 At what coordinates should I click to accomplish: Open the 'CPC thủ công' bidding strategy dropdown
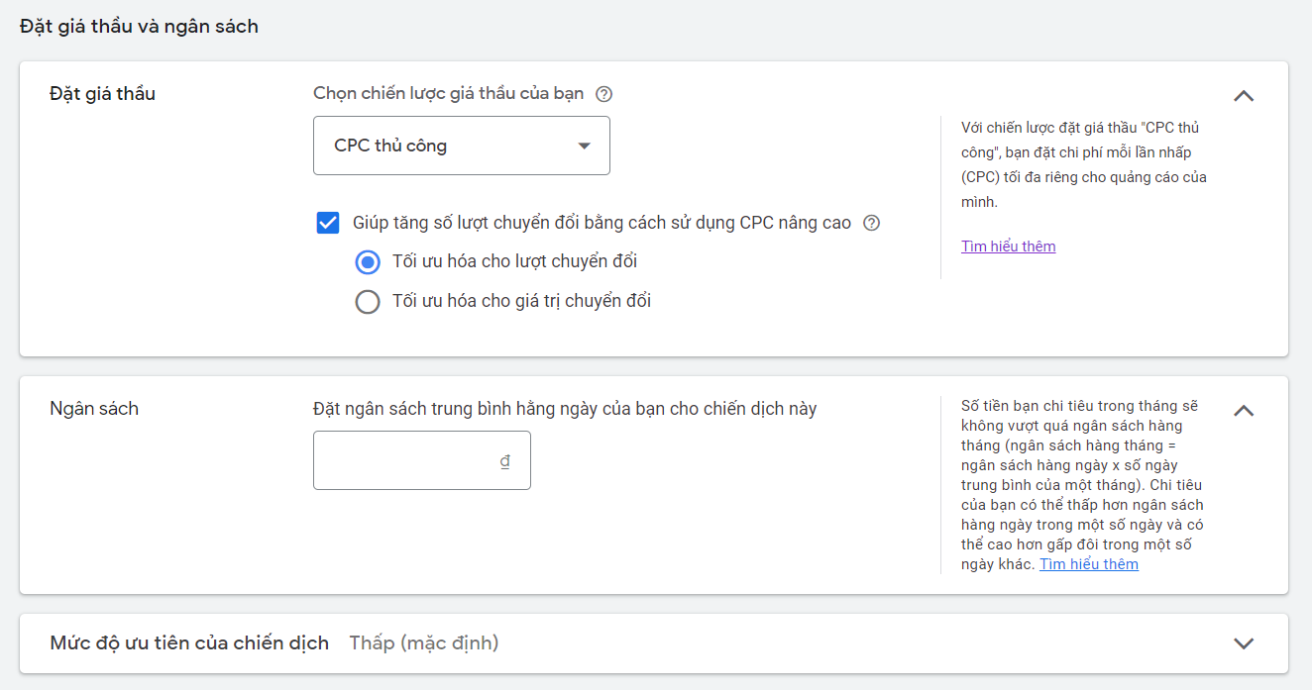tap(462, 146)
